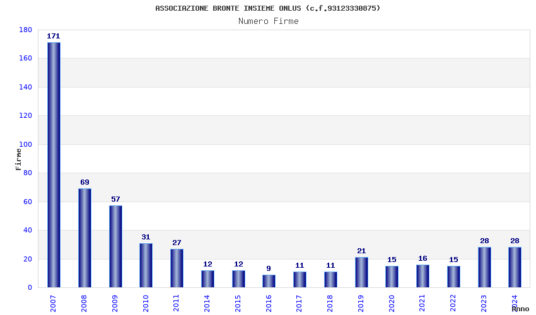536x315 pixels.
Task: Click the 2007 bar with 171 signatures
Action: pyautogui.click(x=54, y=164)
